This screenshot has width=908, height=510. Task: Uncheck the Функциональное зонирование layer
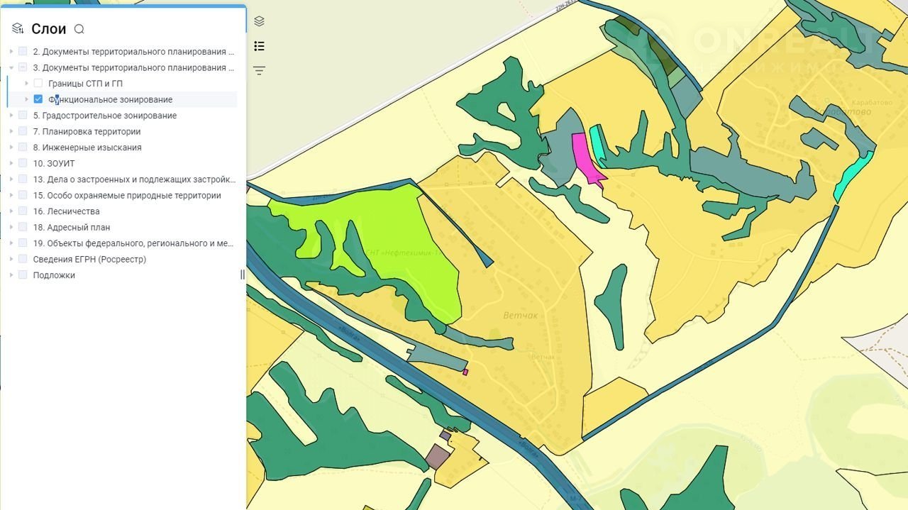tap(38, 99)
